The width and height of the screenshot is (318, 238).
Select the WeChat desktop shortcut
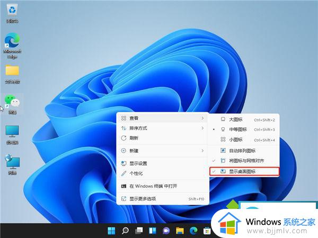coord(12,105)
